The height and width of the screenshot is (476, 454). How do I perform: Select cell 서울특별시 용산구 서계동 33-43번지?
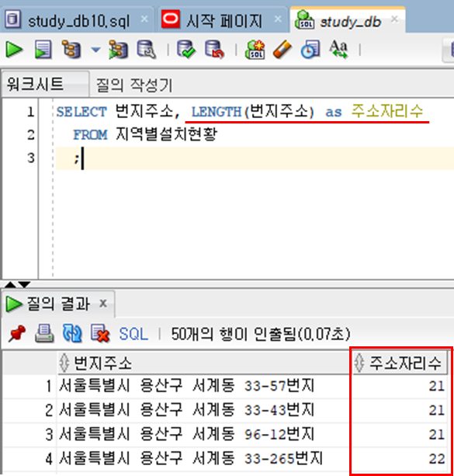click(x=203, y=411)
